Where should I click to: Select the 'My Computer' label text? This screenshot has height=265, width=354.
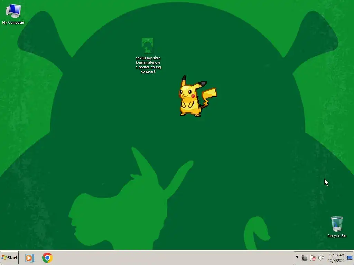pos(13,22)
